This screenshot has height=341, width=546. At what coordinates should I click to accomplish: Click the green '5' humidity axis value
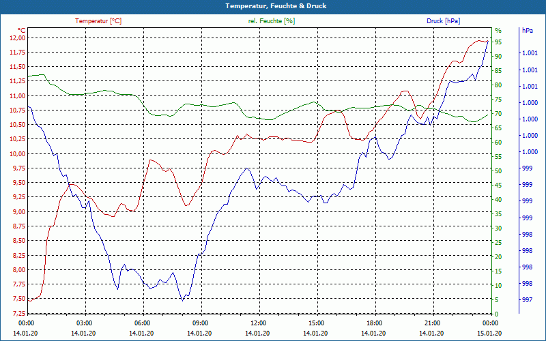point(497,299)
